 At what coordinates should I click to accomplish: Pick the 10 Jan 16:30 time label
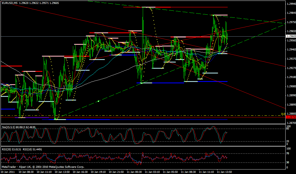point(80,171)
